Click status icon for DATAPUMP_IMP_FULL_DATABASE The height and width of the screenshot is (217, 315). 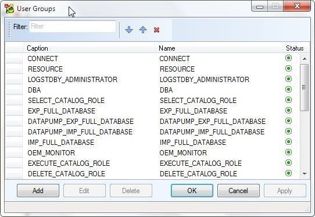[288, 131]
